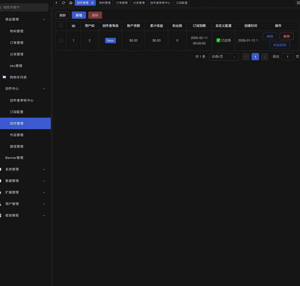The height and width of the screenshot is (286, 300).
Task: Click the refresh icon in the tab bar
Action: click(x=63, y=3)
